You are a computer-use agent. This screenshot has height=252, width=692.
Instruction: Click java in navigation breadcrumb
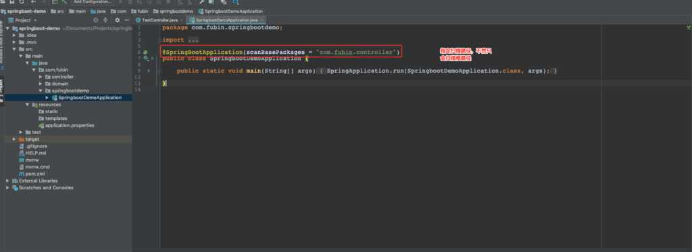pyautogui.click(x=98, y=11)
